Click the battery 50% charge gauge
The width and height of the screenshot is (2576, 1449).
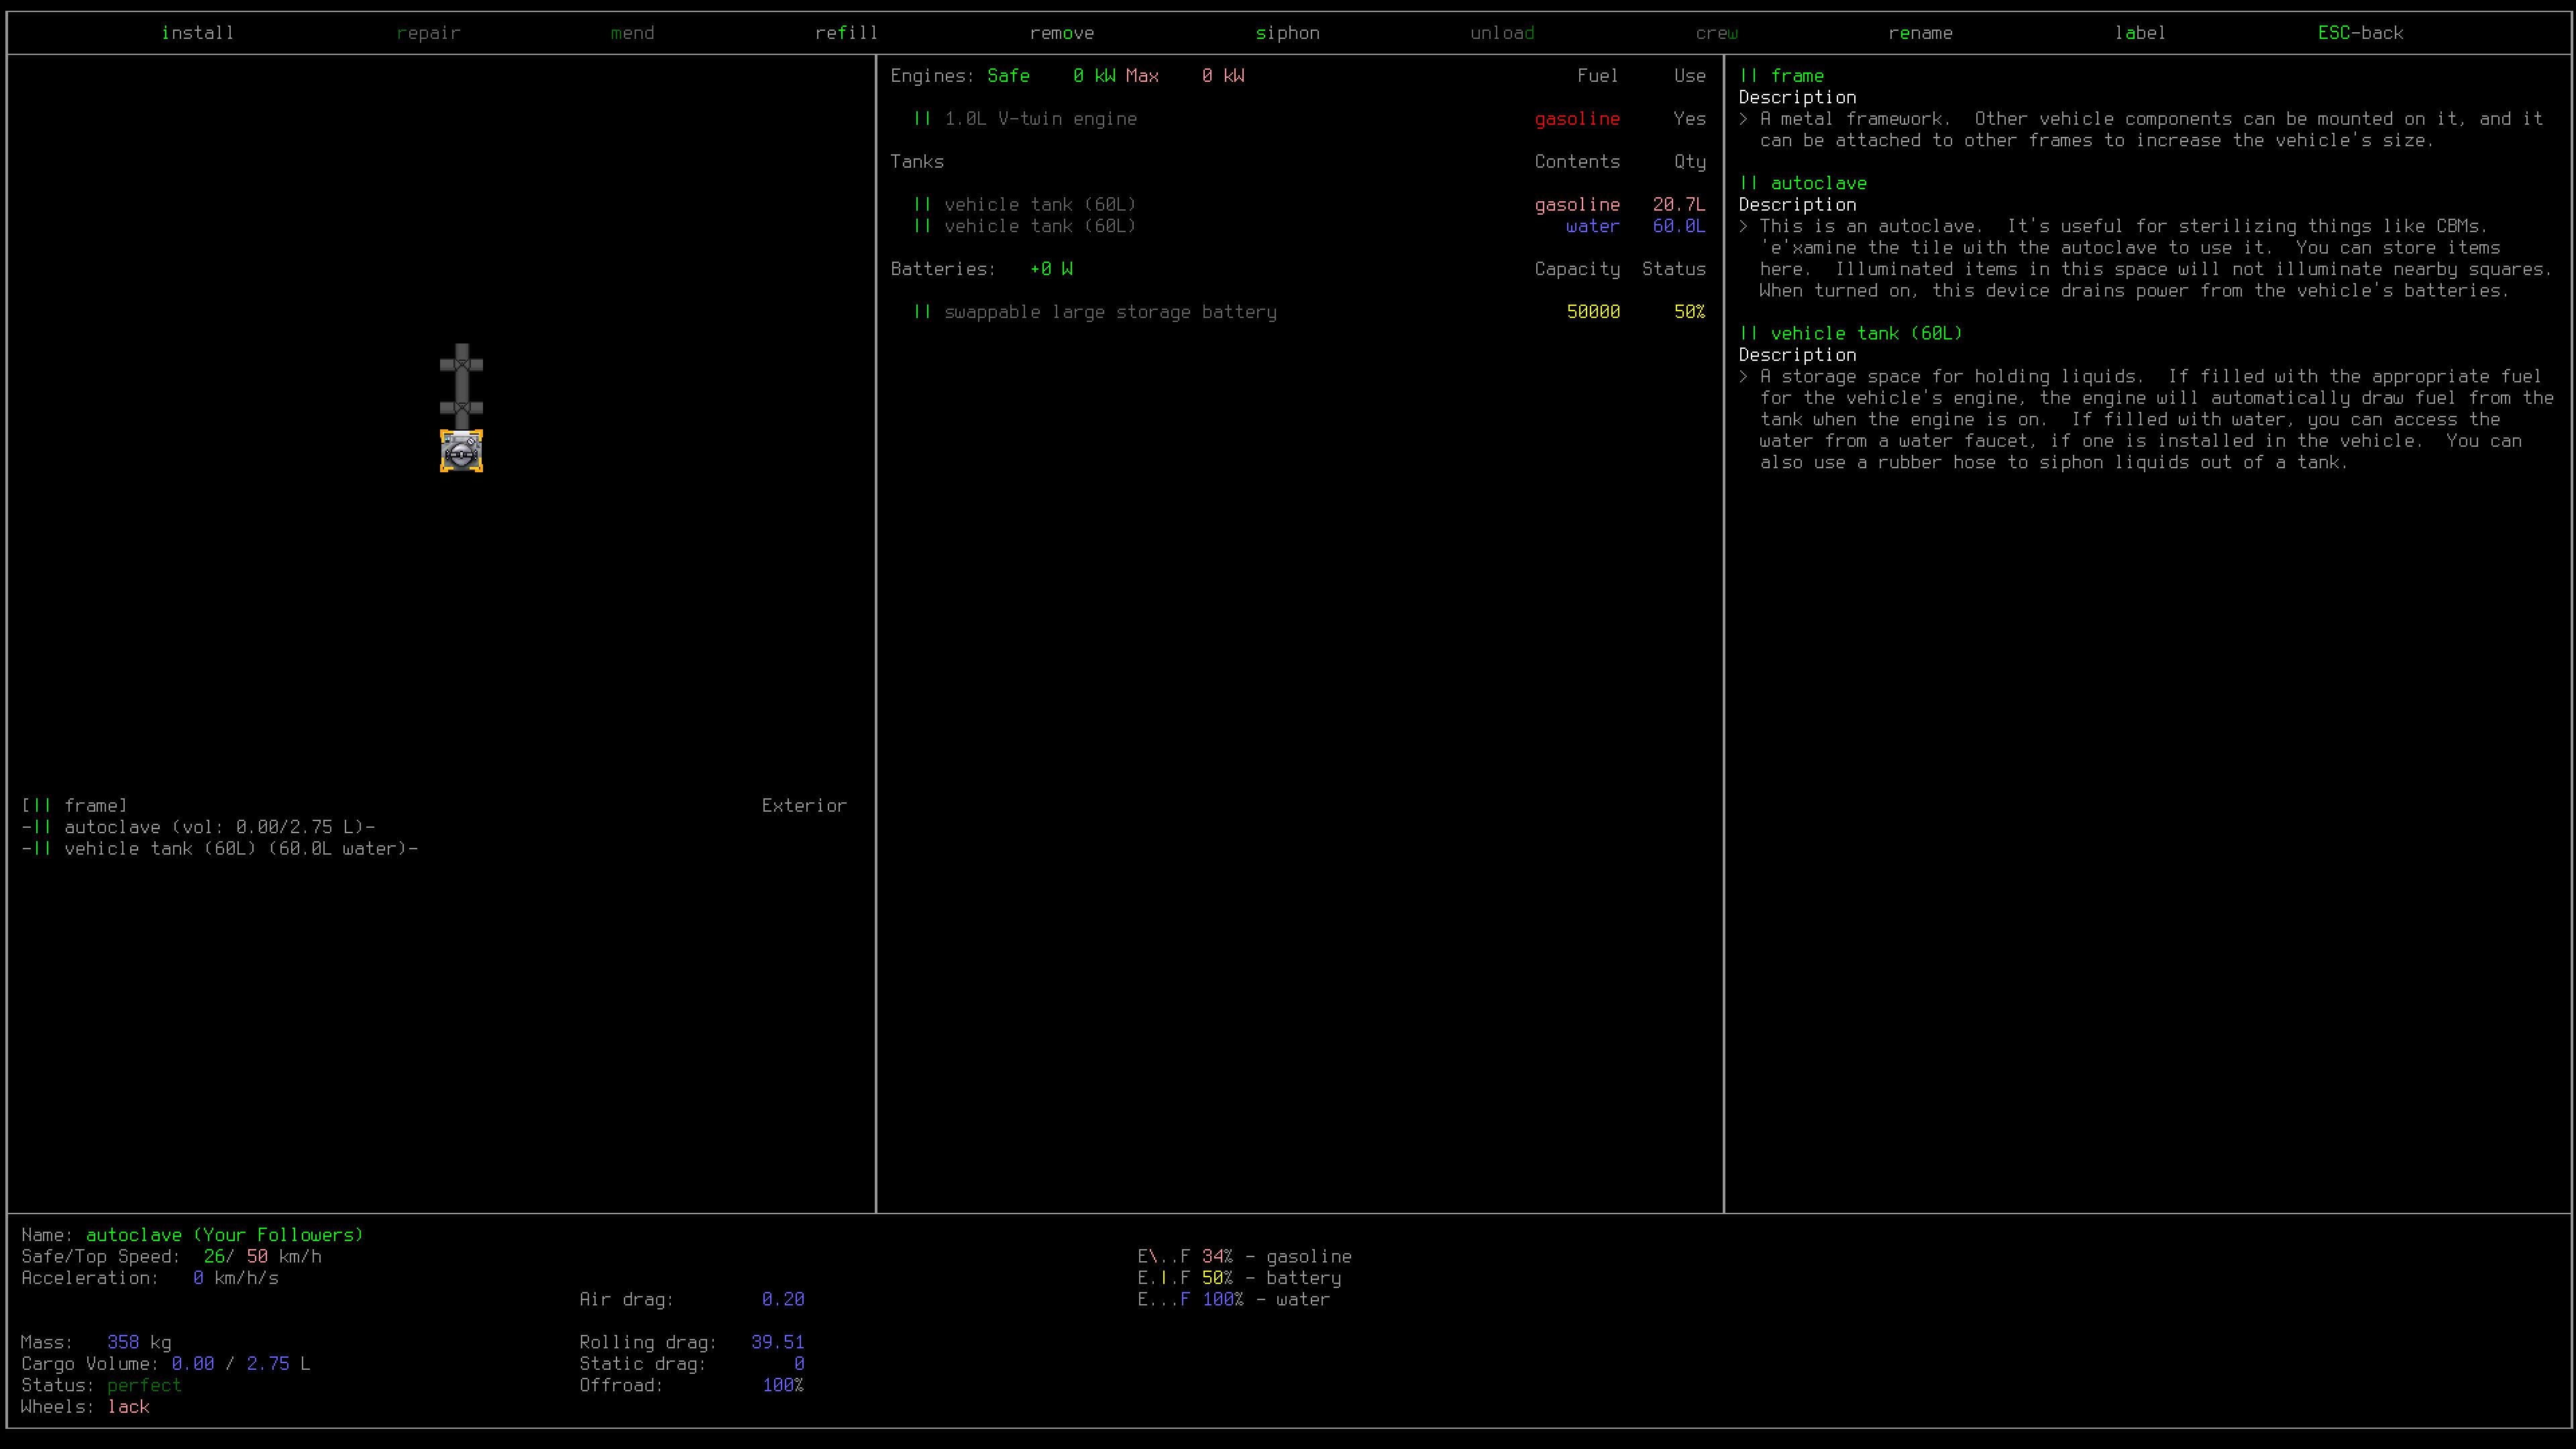click(x=1239, y=1278)
